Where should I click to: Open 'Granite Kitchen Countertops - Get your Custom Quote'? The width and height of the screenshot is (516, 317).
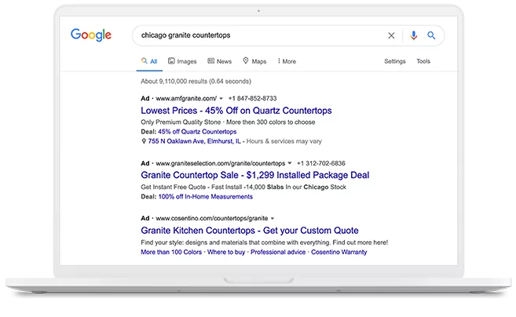(x=250, y=231)
